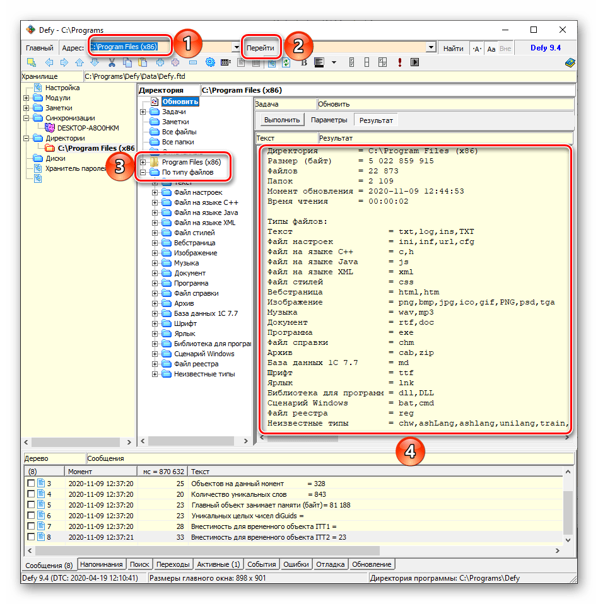Click the refresh document toolbar icon
This screenshot has height=604, width=598.
[286, 62]
